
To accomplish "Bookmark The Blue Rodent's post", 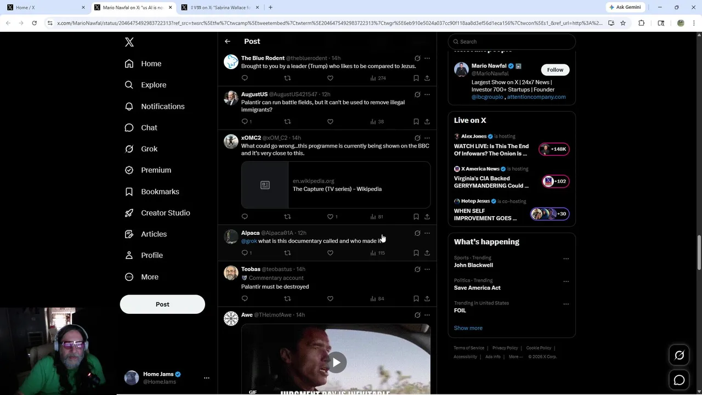I will pyautogui.click(x=416, y=78).
